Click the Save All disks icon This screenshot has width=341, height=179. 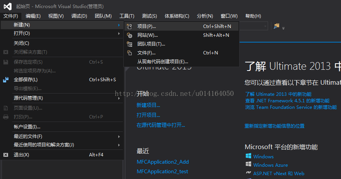(x=6, y=80)
